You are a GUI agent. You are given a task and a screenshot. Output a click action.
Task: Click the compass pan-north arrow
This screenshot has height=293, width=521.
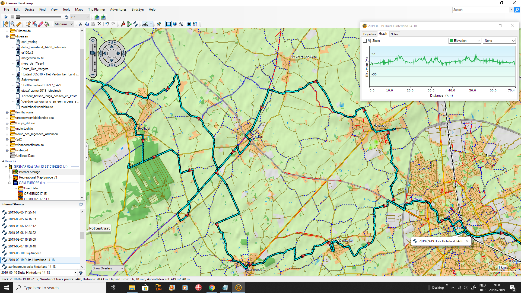pyautogui.click(x=112, y=47)
